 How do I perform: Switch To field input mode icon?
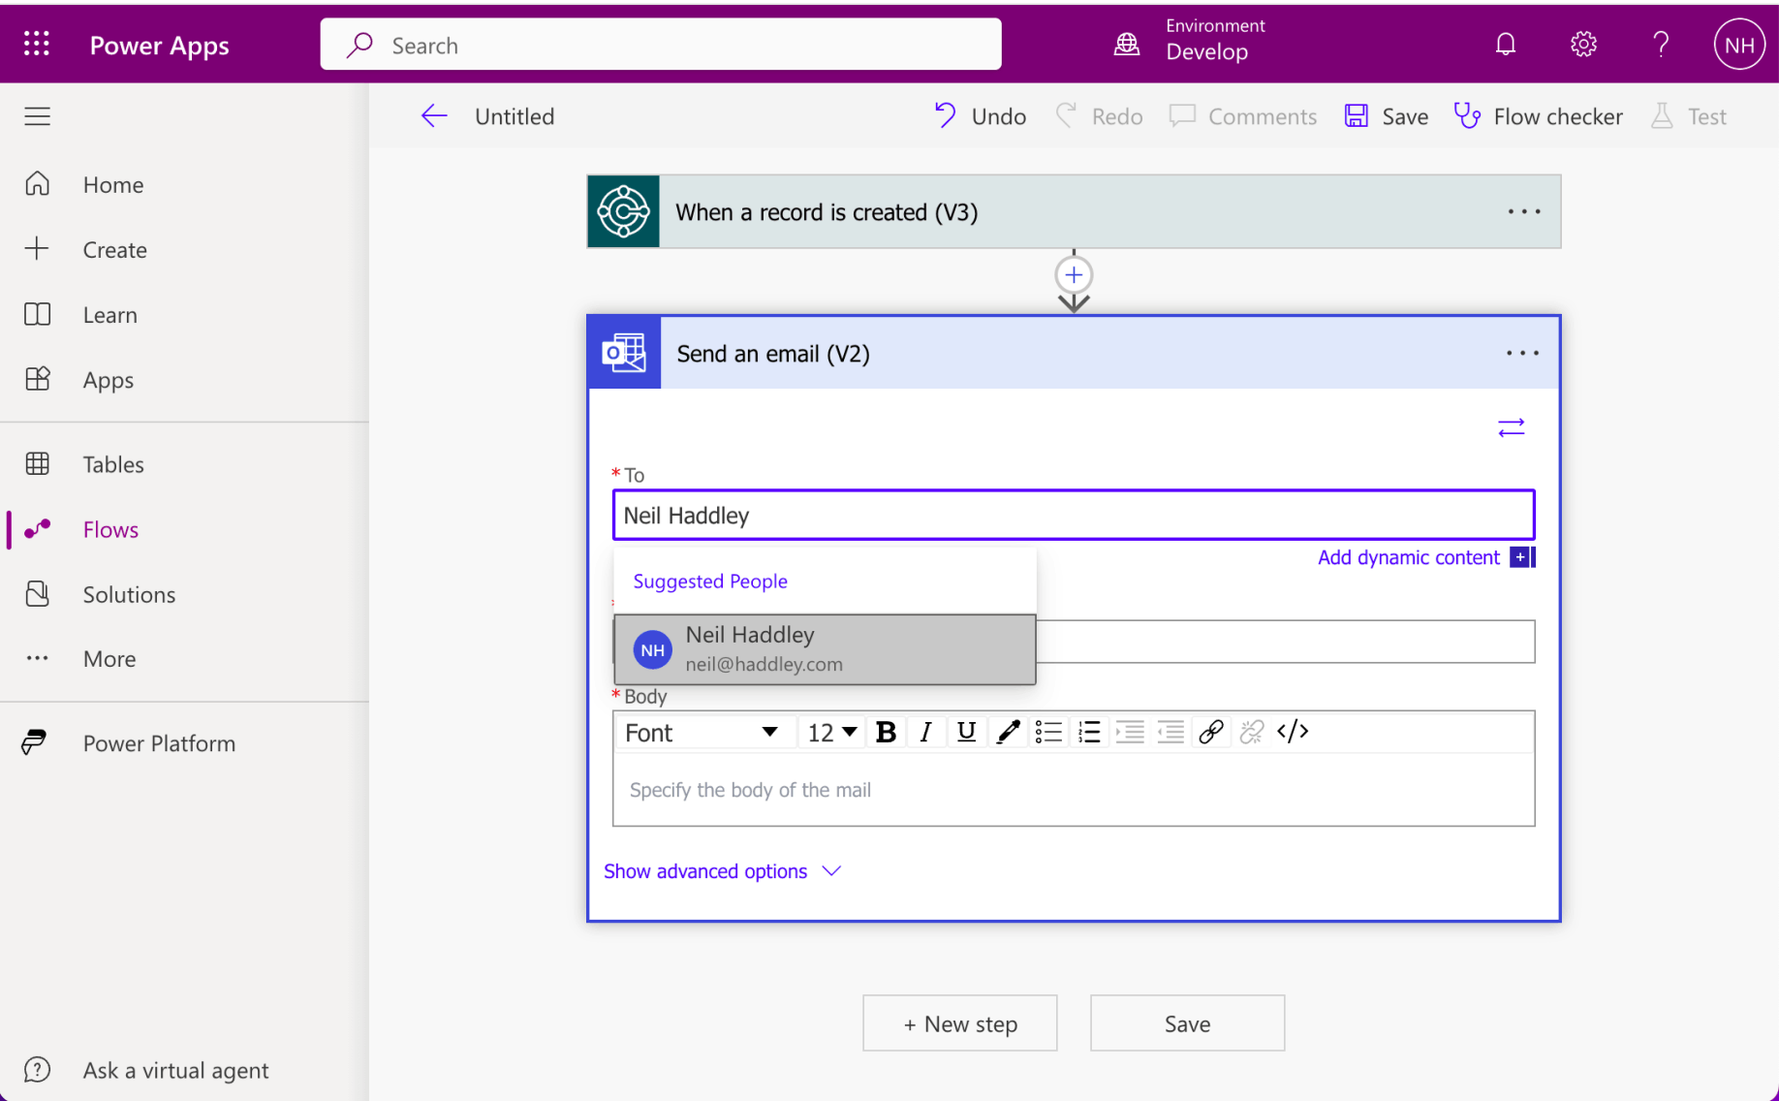(x=1511, y=427)
